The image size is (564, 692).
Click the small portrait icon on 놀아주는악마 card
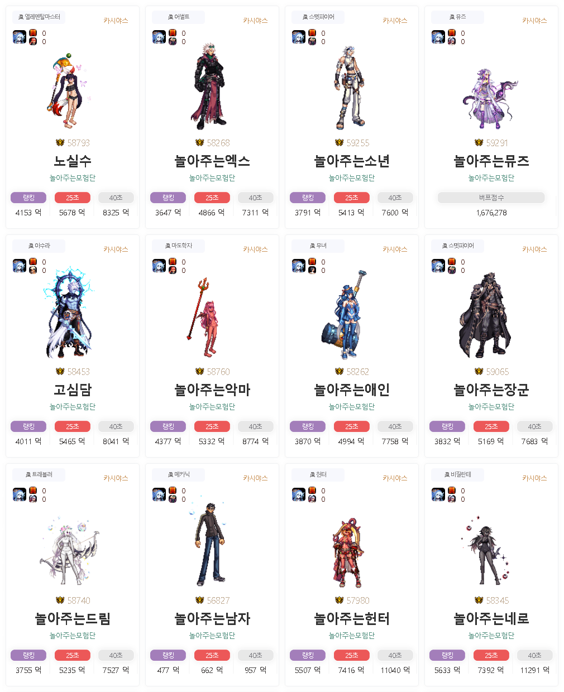pos(173,270)
